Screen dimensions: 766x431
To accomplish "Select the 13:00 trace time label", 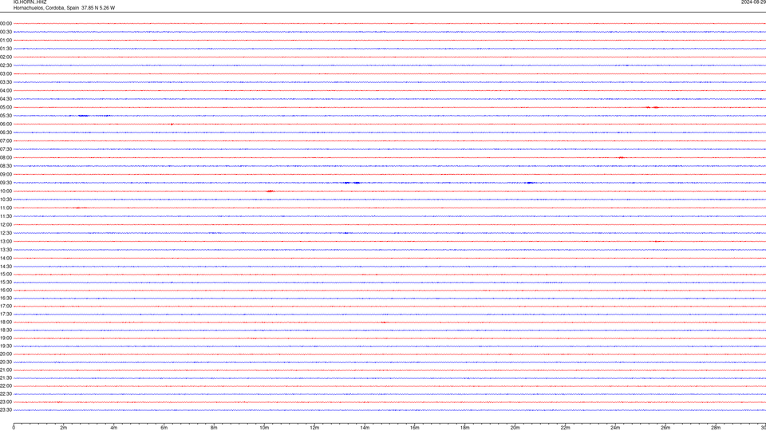I will (6, 241).
